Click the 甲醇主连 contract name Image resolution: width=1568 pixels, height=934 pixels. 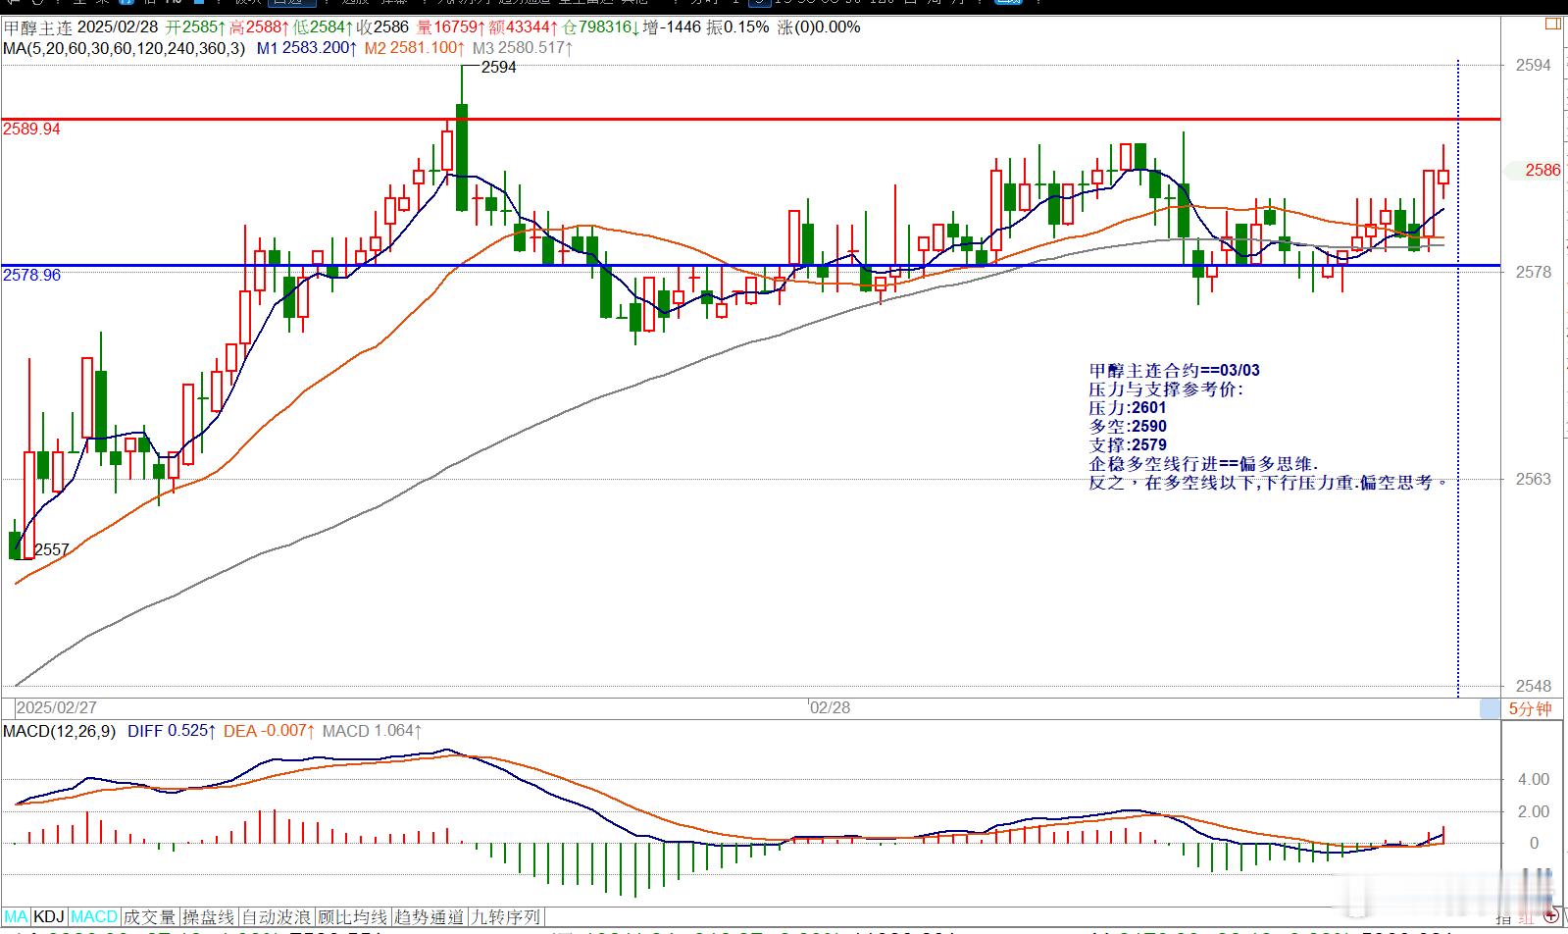point(37,27)
